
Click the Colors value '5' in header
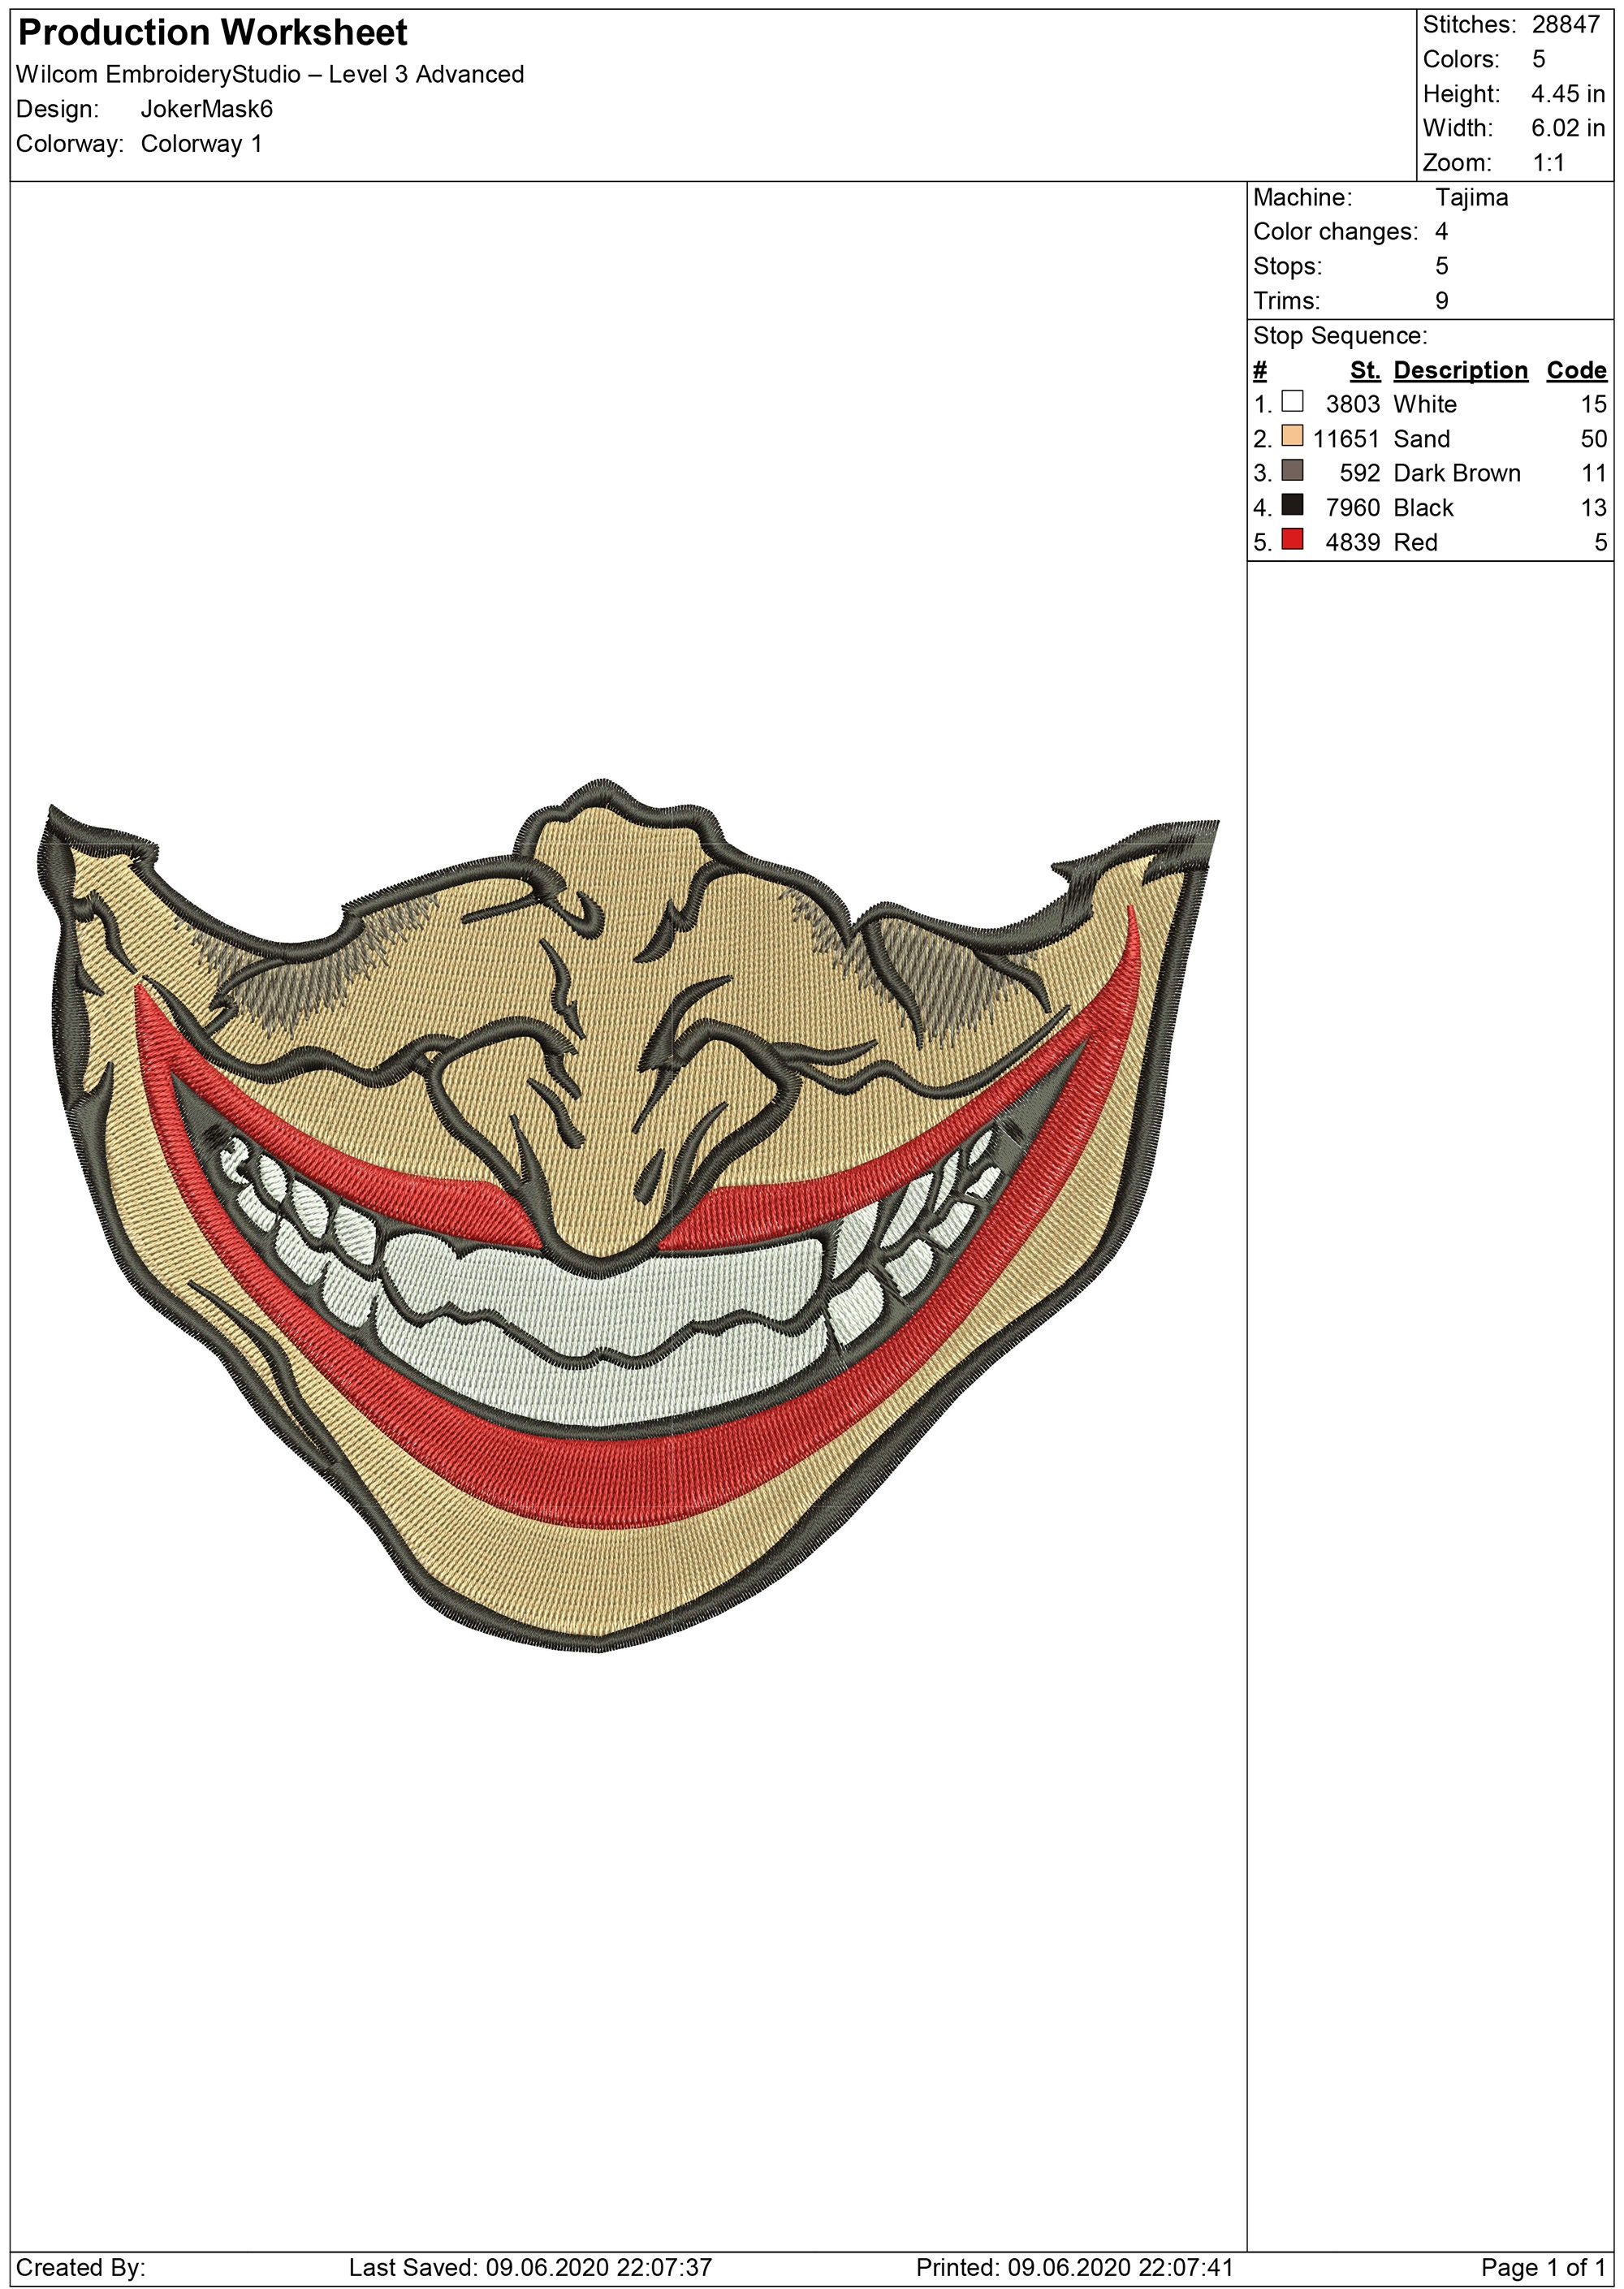pos(1538,59)
